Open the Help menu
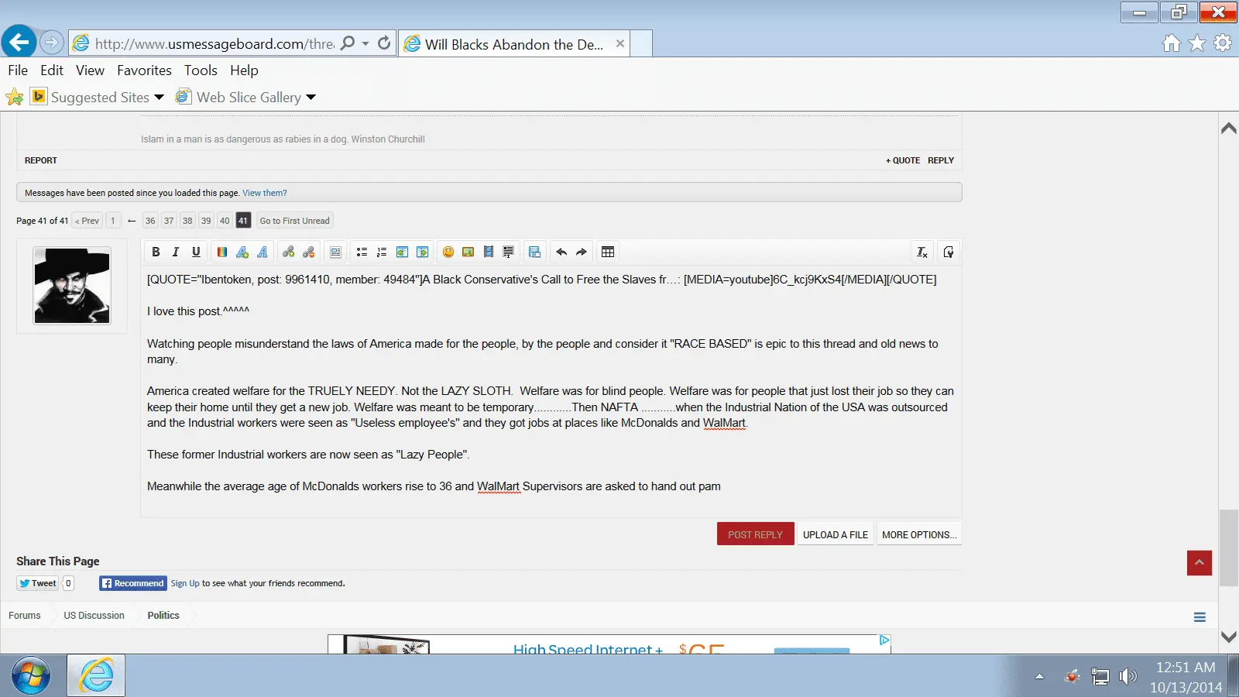 244,70
